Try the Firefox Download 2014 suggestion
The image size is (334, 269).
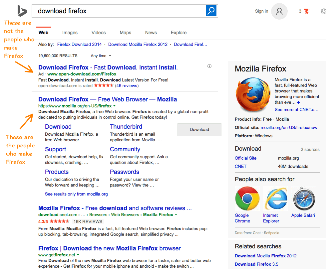[x=80, y=45]
